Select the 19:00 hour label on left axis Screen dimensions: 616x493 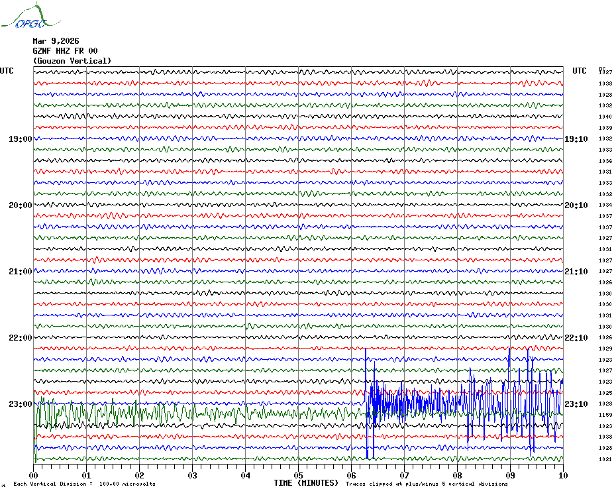21,139
